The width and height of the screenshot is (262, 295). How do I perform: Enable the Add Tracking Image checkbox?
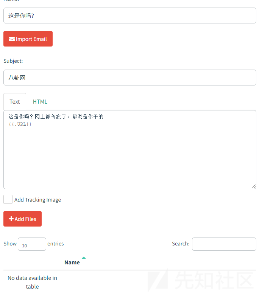(x=8, y=199)
